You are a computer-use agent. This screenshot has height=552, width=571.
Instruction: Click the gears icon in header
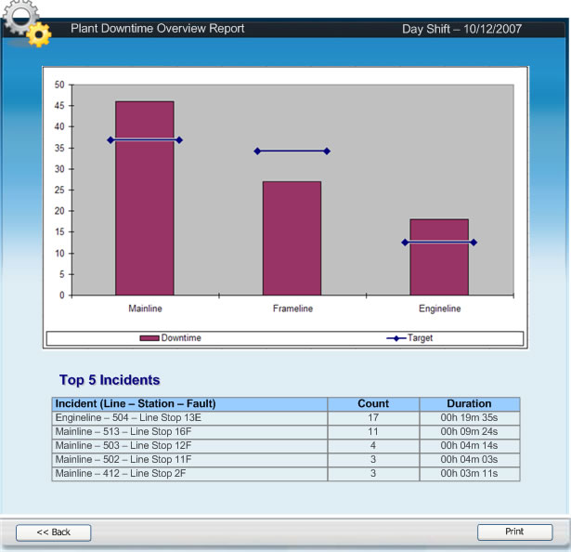point(25,23)
